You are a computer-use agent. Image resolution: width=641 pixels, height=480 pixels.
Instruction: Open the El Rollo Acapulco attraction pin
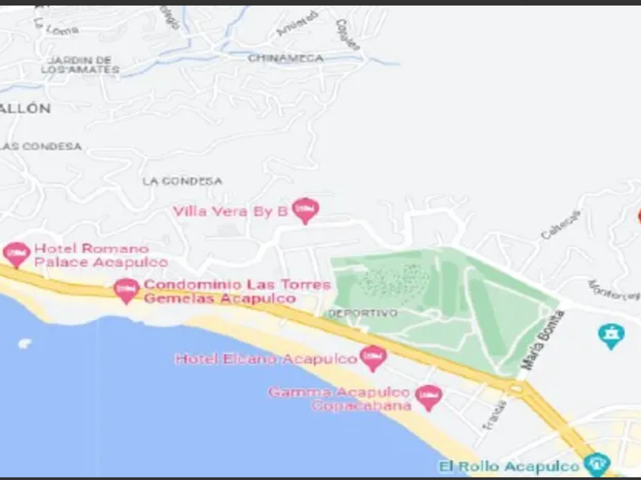[598, 464]
